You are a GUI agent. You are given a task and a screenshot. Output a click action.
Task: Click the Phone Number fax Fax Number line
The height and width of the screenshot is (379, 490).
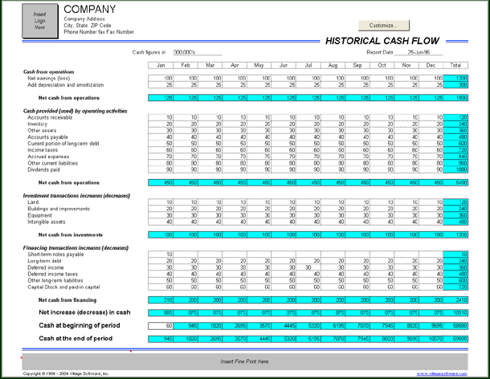point(99,32)
